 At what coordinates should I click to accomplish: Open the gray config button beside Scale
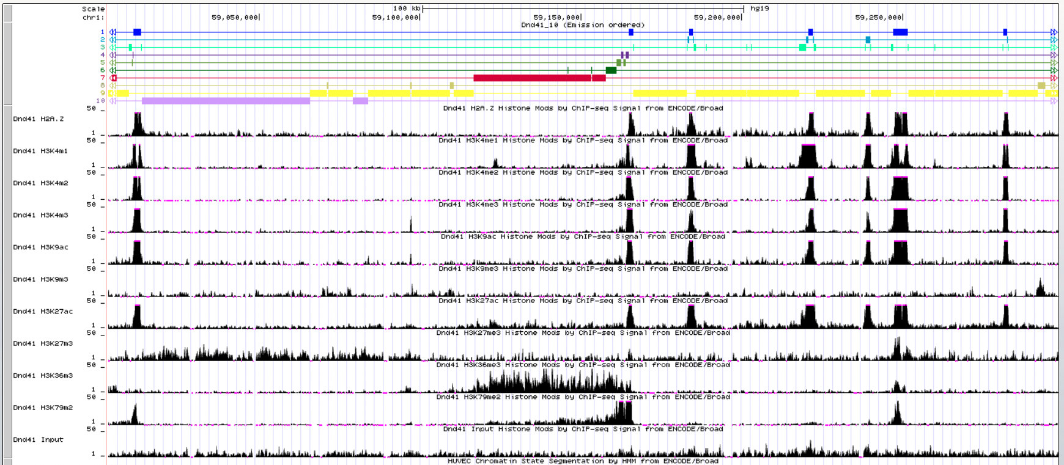point(7,13)
